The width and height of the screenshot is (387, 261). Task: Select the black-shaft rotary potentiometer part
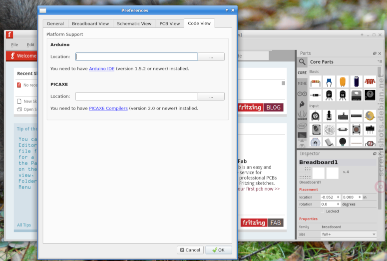click(329, 116)
